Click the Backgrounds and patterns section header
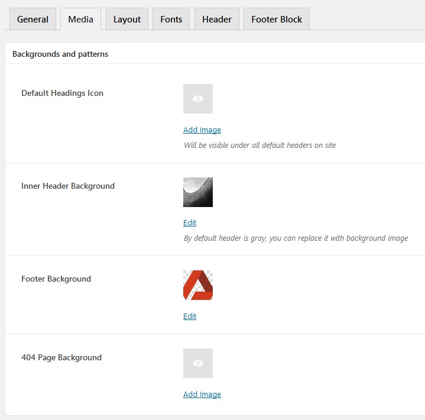 pos(60,54)
